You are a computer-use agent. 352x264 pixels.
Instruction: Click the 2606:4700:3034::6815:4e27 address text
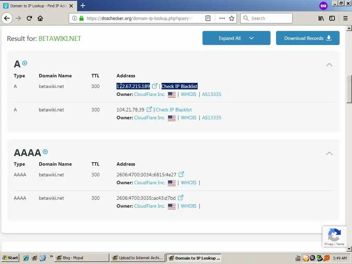146,175
